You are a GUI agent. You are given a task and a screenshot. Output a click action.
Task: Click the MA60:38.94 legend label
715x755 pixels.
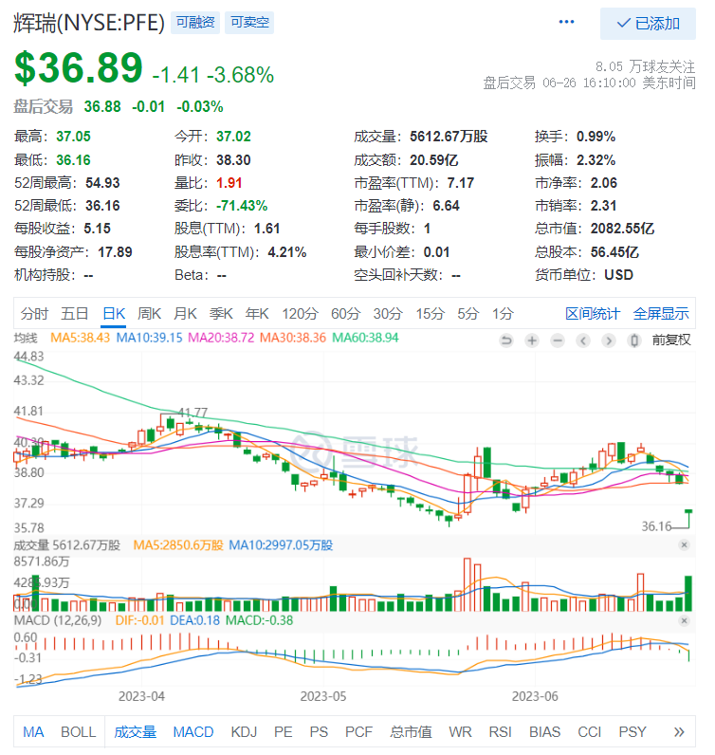(x=365, y=338)
